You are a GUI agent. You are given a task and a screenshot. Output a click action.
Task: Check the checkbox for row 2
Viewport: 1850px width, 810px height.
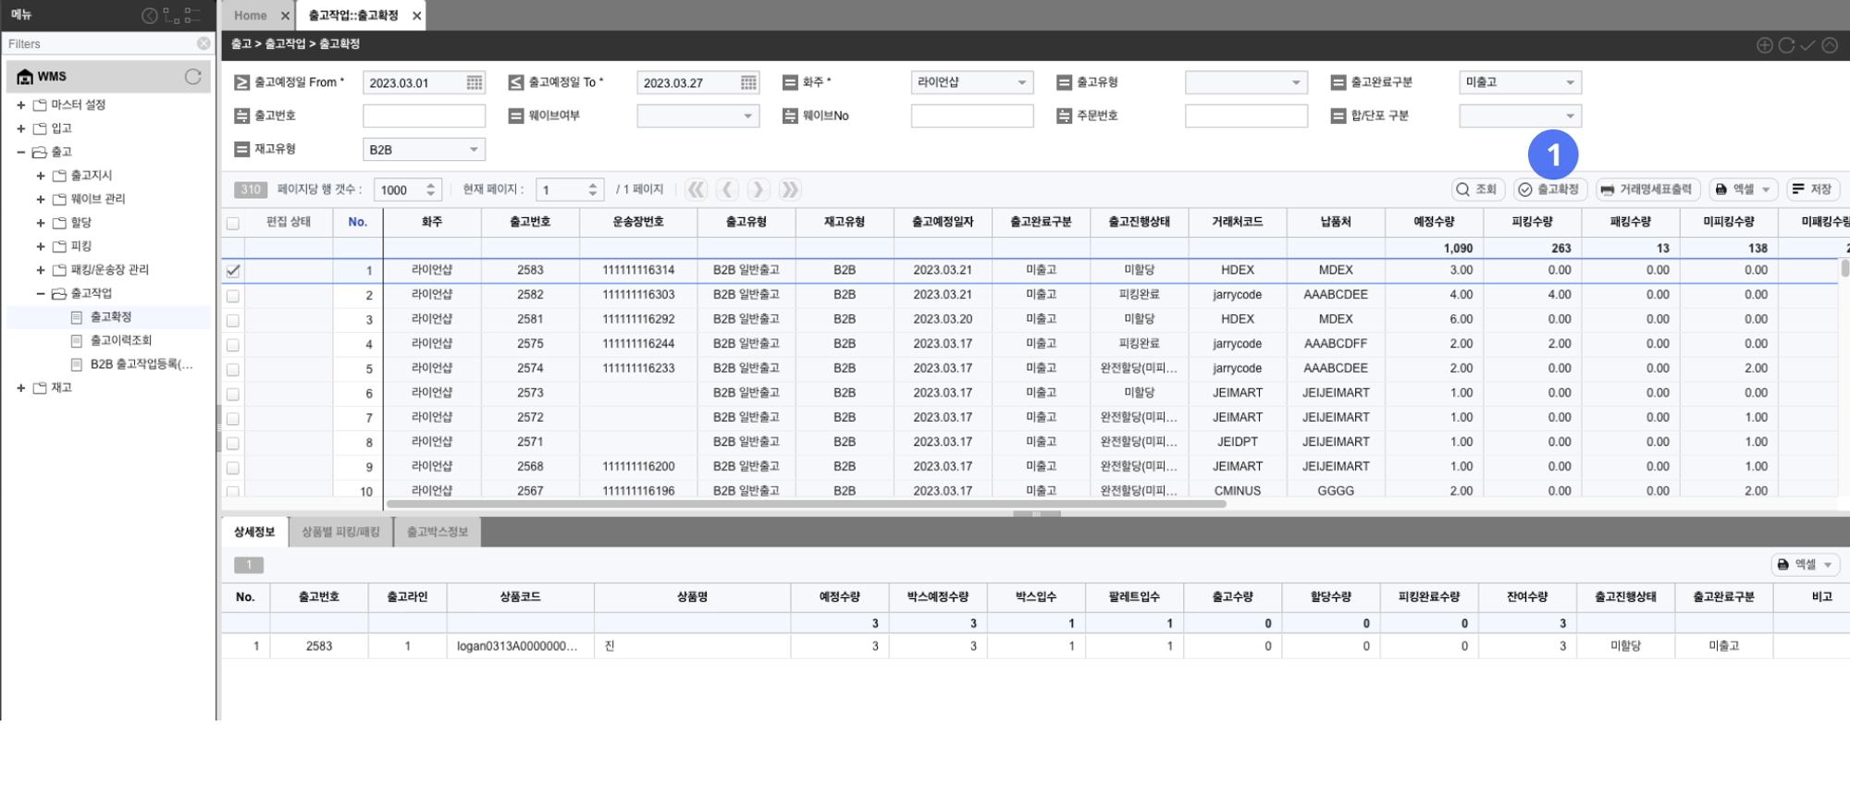[233, 296]
